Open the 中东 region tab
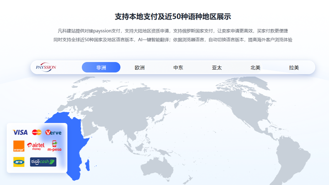The height and width of the screenshot is (185, 329). point(178,67)
